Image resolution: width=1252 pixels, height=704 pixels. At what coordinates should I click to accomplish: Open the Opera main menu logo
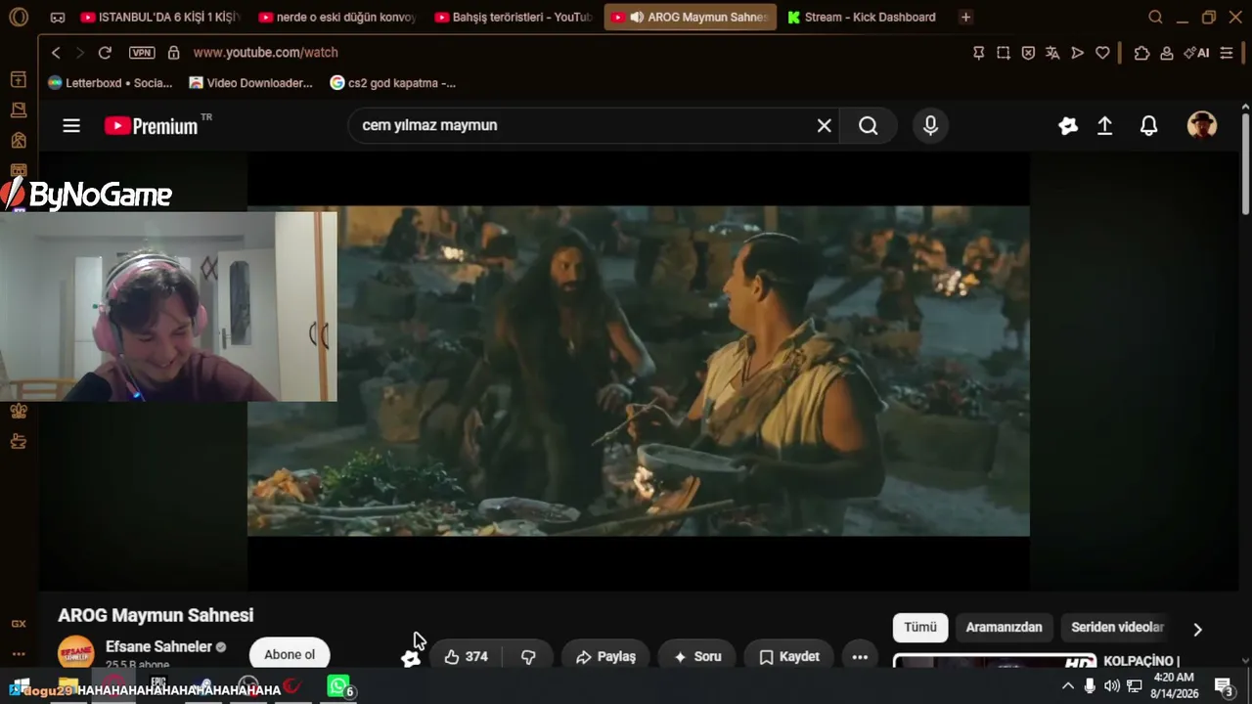tap(18, 17)
